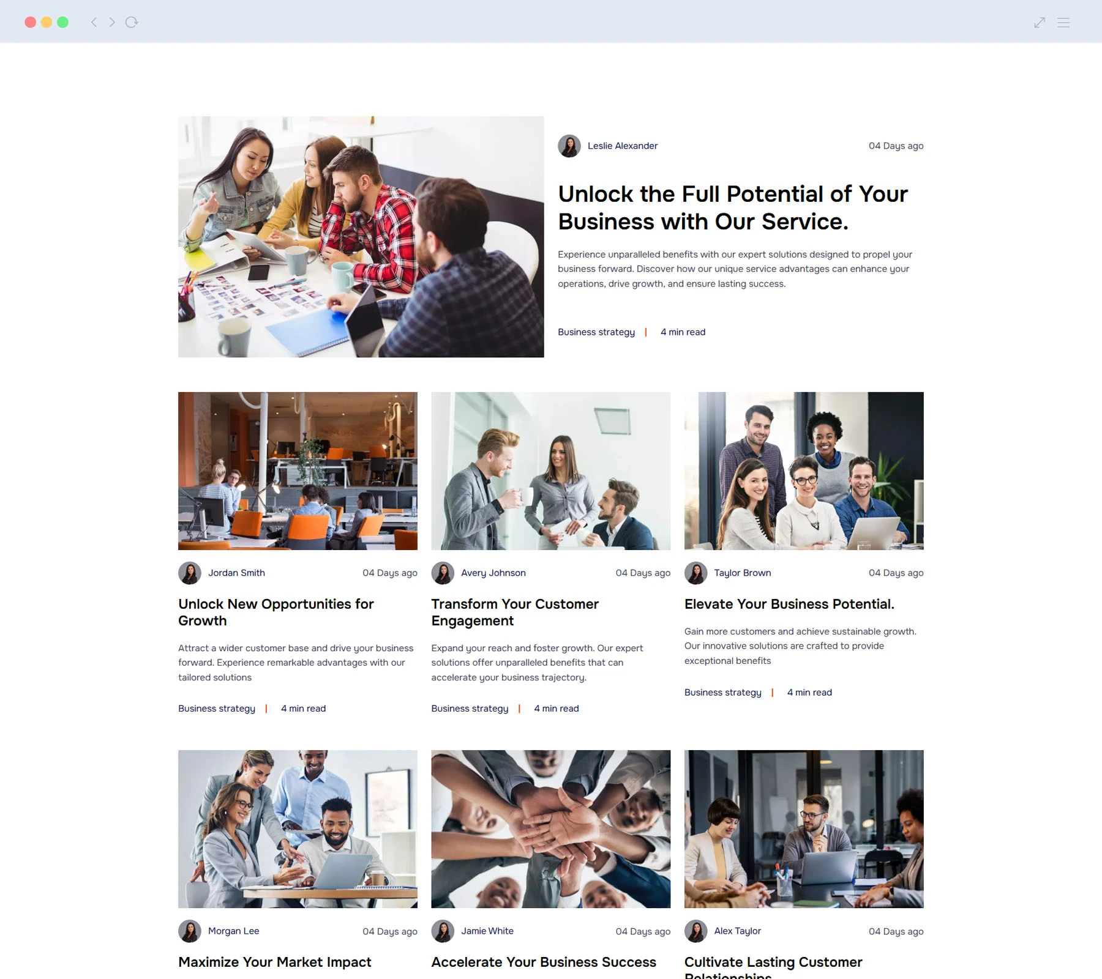
Task: Click Taylor Brown's avatar picture
Action: tap(696, 573)
